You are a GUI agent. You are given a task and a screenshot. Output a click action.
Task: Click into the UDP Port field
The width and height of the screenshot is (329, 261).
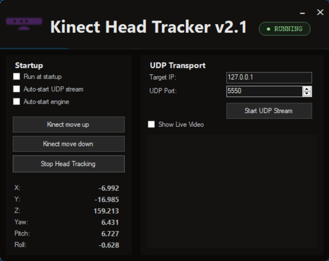coord(264,91)
